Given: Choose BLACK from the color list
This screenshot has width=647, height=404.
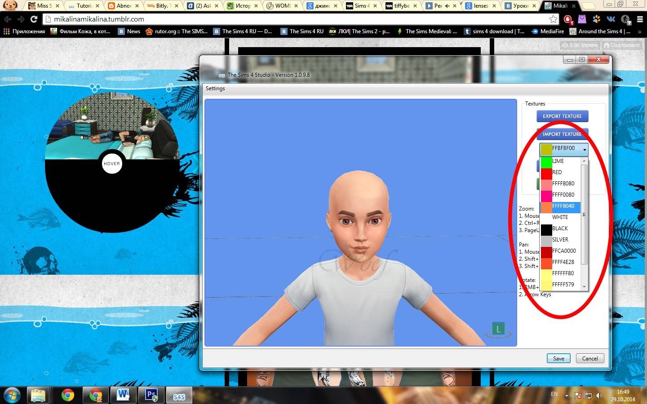Looking at the screenshot, I should pos(560,228).
